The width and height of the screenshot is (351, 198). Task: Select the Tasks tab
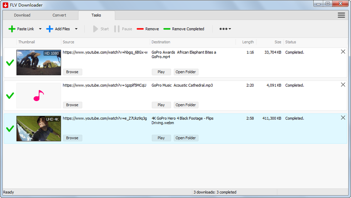tap(96, 15)
